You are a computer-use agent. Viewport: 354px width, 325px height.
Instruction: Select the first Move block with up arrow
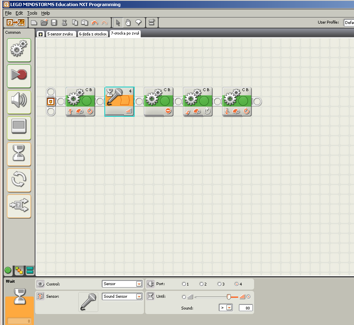(x=80, y=102)
